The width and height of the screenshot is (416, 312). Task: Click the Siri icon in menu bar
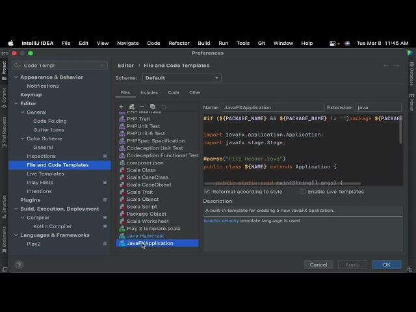347,44
